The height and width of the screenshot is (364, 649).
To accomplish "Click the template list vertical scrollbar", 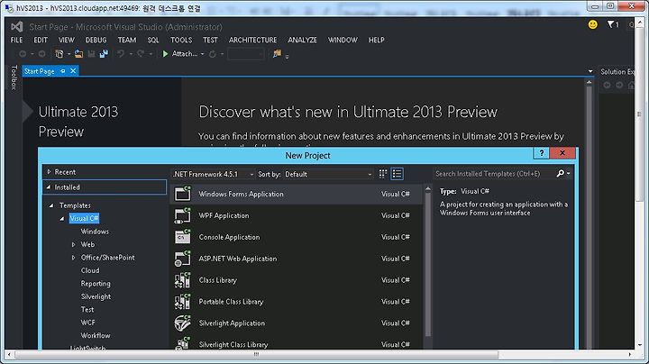I will 427,267.
